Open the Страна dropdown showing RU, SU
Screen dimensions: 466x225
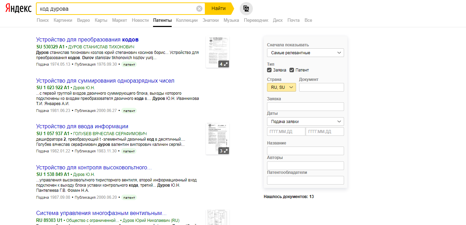tap(282, 87)
